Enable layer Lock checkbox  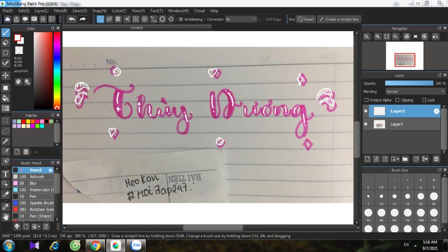(424, 100)
